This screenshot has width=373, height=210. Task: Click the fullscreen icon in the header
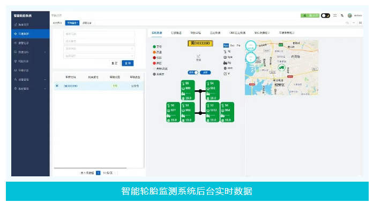(x=335, y=15)
